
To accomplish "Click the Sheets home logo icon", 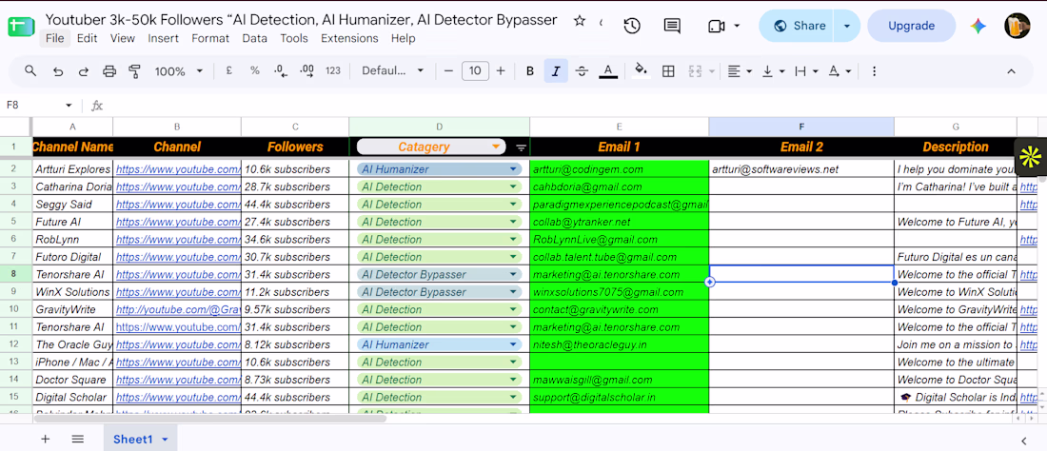I will (20, 27).
